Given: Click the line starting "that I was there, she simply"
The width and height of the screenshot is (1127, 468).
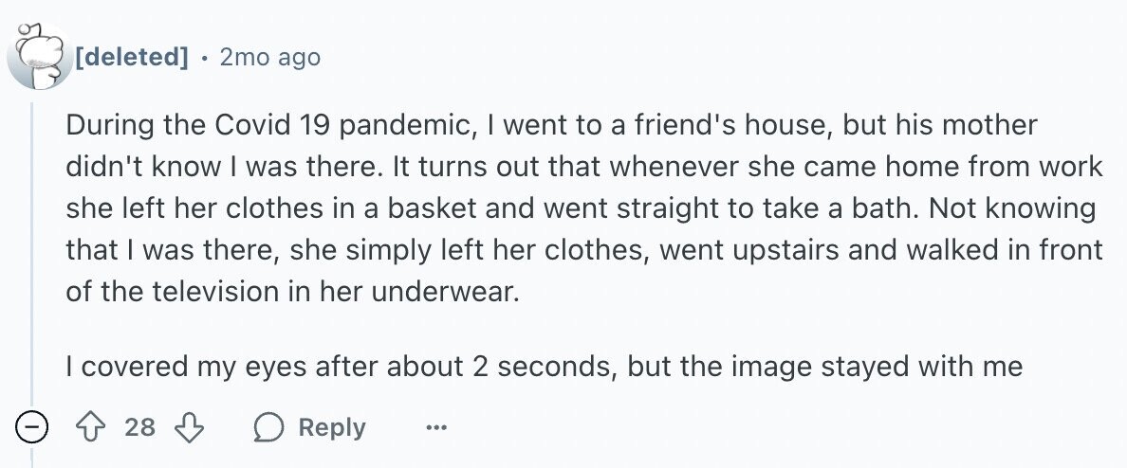Looking at the screenshot, I should 583,250.
